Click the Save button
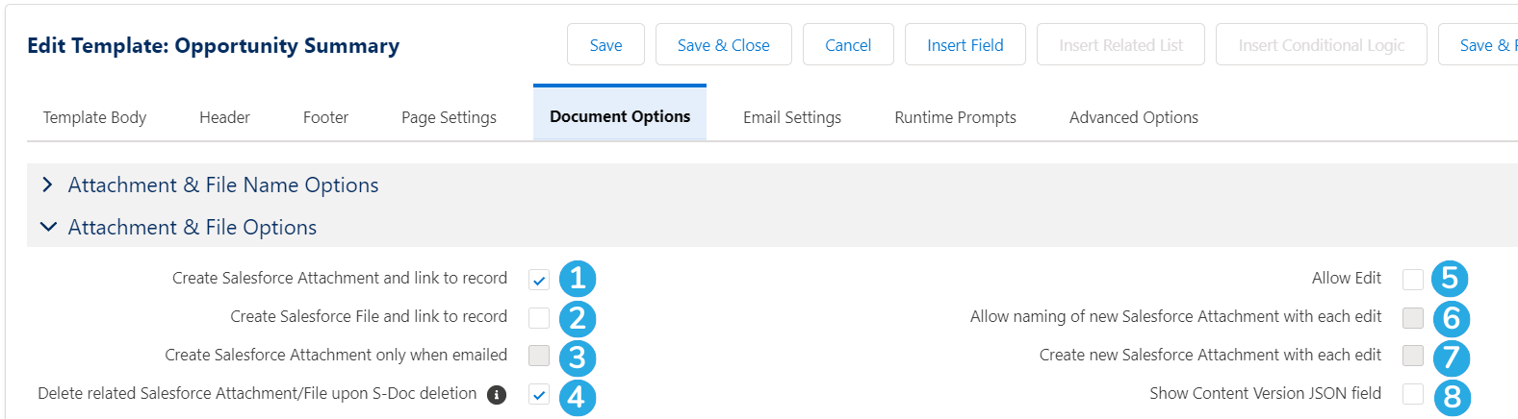 605,45
